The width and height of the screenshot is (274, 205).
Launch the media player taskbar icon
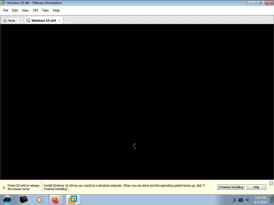coord(40,200)
